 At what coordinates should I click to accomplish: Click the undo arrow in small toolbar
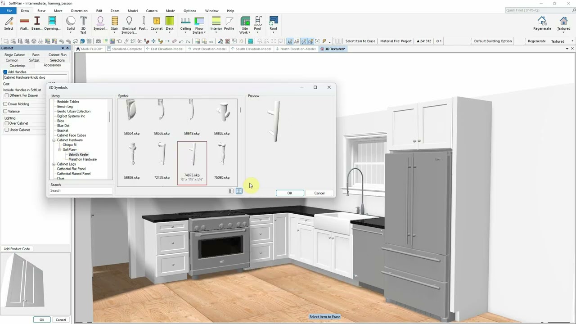[x=181, y=41]
